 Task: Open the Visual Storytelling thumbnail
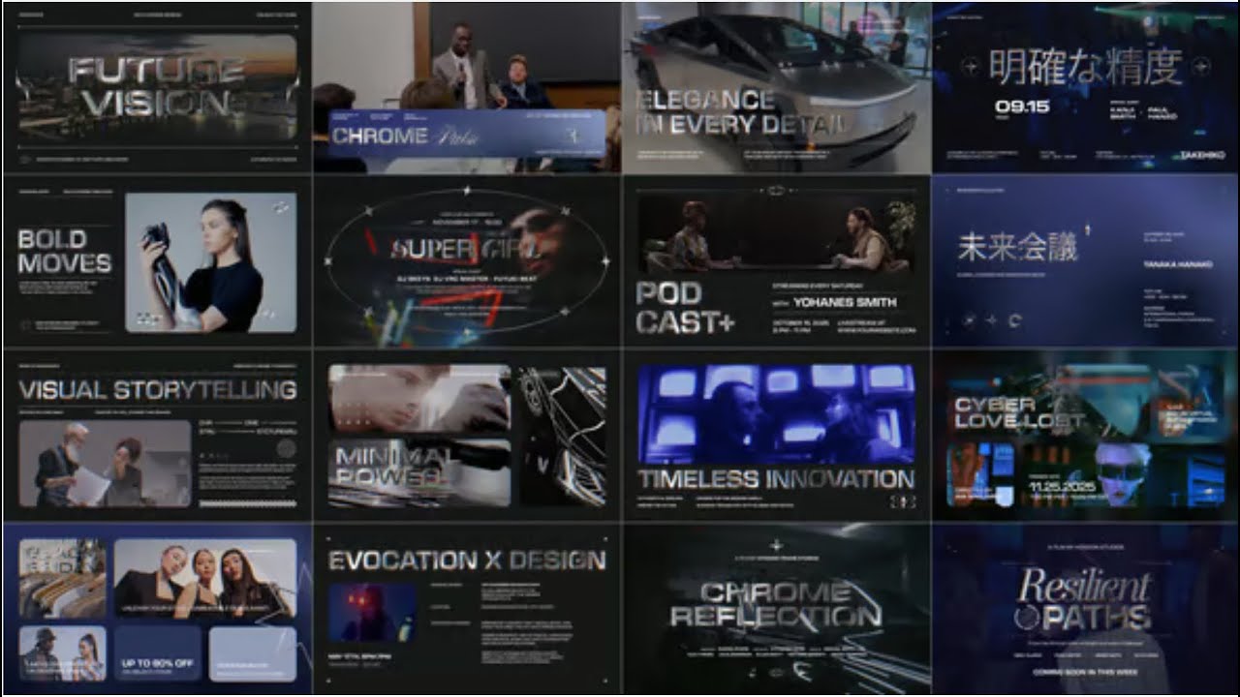[x=156, y=436]
